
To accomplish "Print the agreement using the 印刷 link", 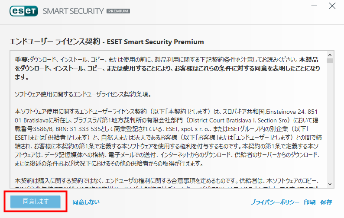I will tap(309, 202).
